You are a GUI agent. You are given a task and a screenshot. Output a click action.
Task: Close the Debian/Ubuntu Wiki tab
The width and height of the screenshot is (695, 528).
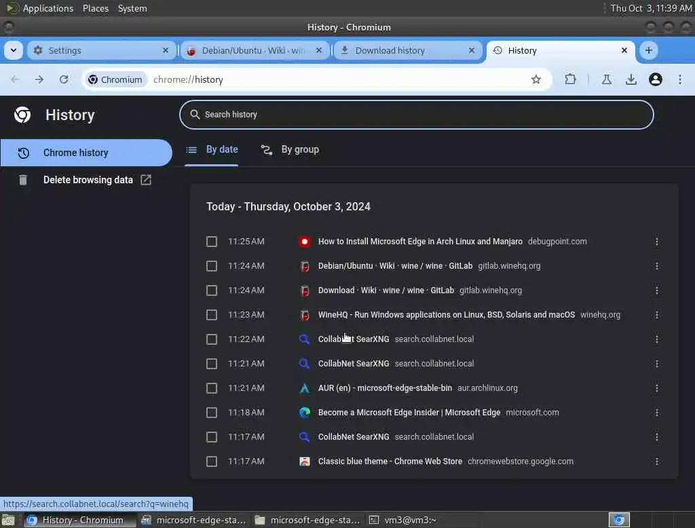point(319,50)
